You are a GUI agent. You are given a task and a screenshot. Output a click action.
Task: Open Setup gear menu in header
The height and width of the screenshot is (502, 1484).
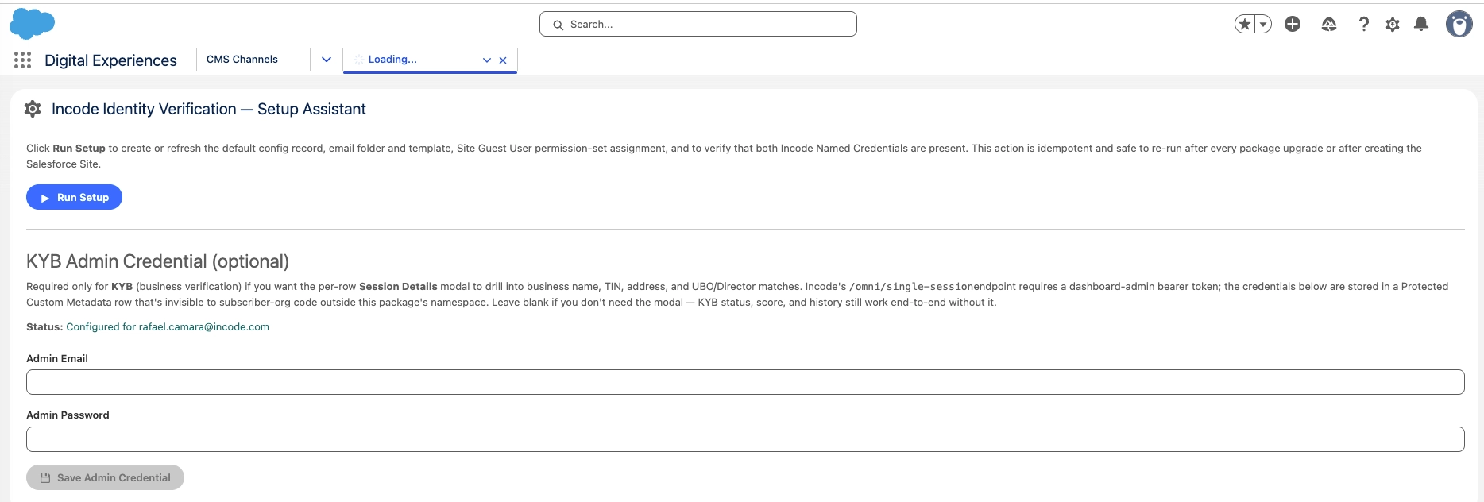click(1393, 25)
